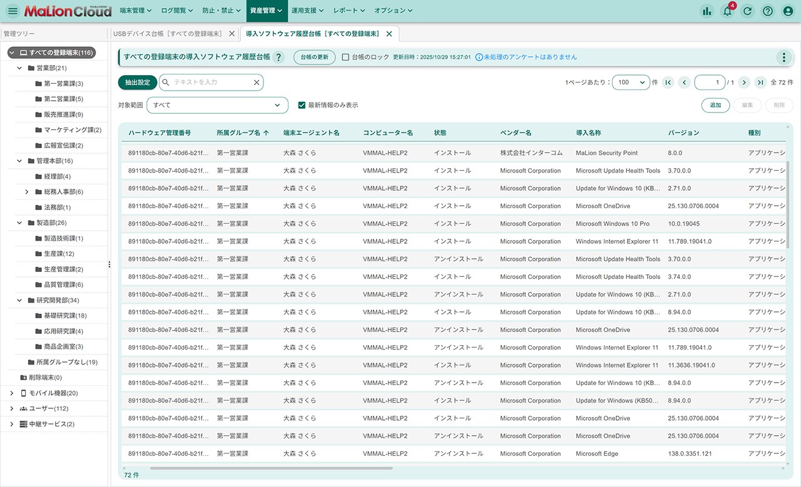This screenshot has height=487, width=801.
Task: Open the notifications bell icon
Action: 727,11
